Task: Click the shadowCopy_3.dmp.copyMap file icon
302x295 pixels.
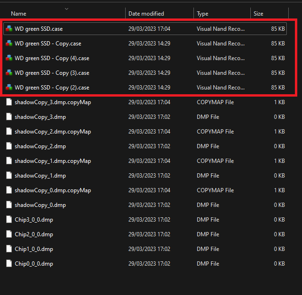Action: pyautogui.click(x=9, y=102)
